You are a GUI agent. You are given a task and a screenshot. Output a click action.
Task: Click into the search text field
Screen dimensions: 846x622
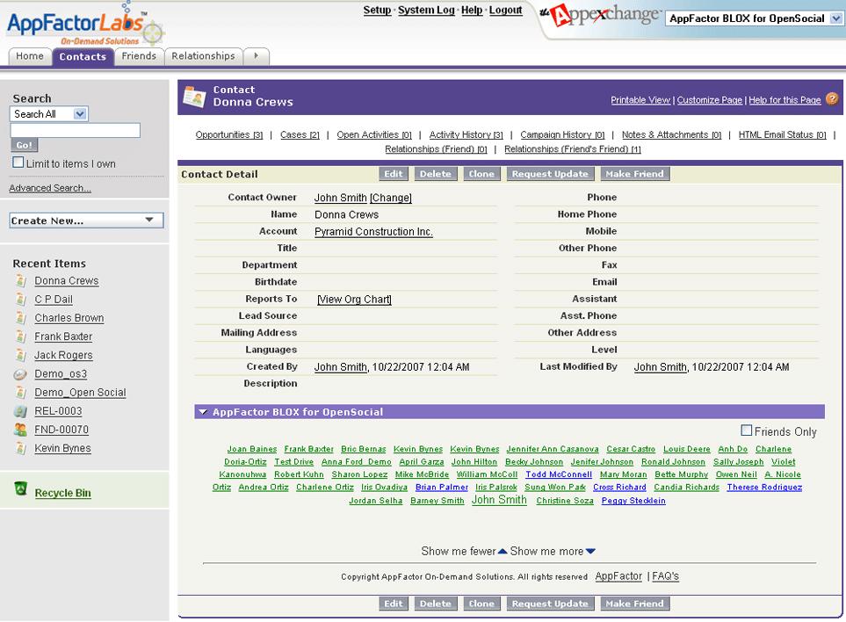tap(75, 131)
